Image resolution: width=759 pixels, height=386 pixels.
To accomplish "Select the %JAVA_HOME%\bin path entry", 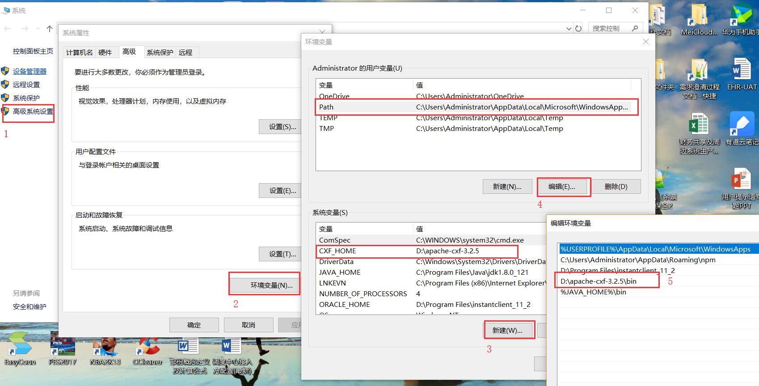I will click(x=658, y=292).
